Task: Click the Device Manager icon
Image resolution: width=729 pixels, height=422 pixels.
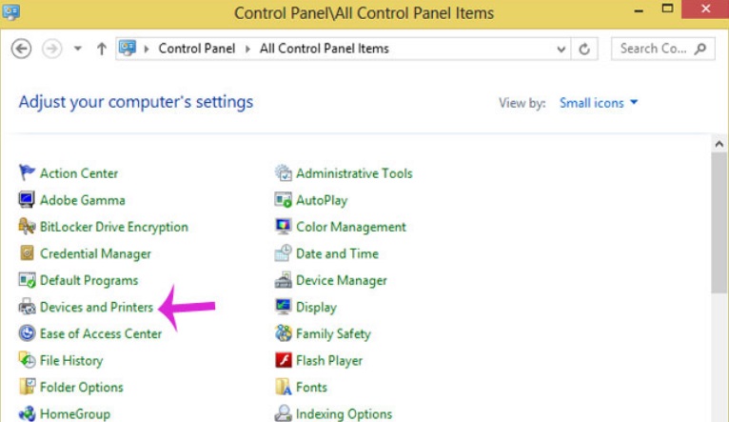Action: click(x=283, y=280)
